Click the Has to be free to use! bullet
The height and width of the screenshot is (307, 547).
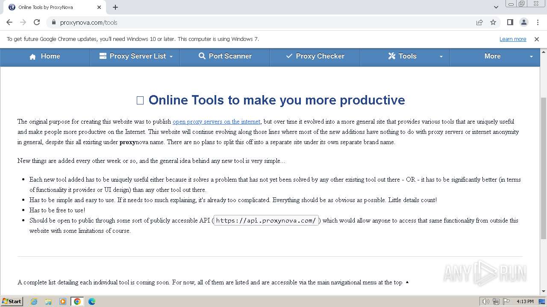(x=57, y=210)
